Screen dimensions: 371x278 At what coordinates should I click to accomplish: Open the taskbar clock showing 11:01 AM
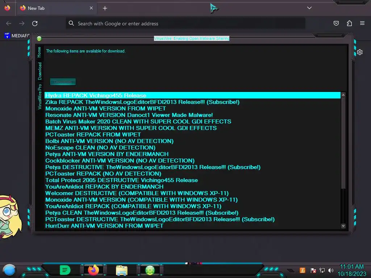(x=352, y=270)
